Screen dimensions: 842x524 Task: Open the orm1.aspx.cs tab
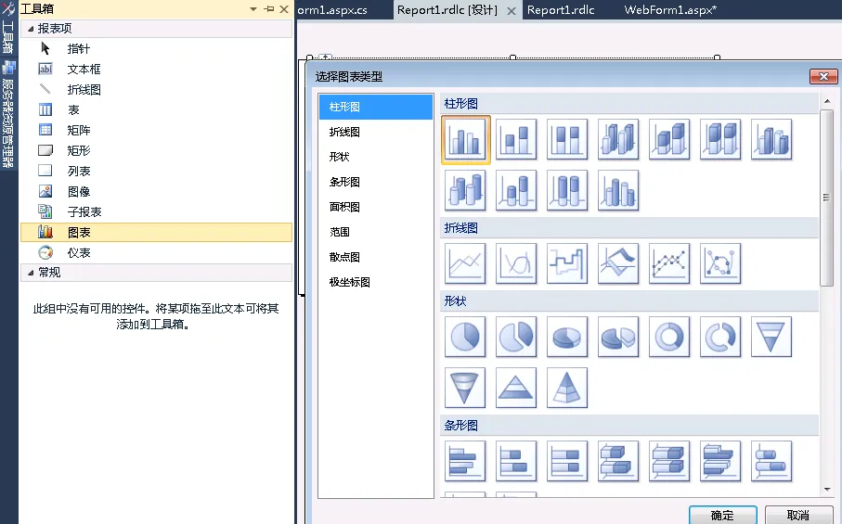[332, 9]
